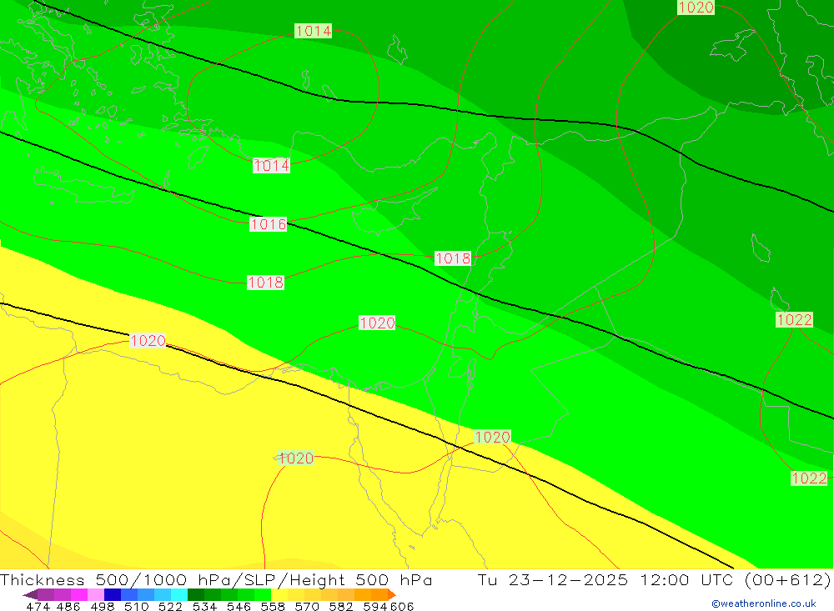Image resolution: width=834 pixels, height=611 pixels.
Task: Click the weatheronline.co.uk copyright link
Action: [763, 603]
